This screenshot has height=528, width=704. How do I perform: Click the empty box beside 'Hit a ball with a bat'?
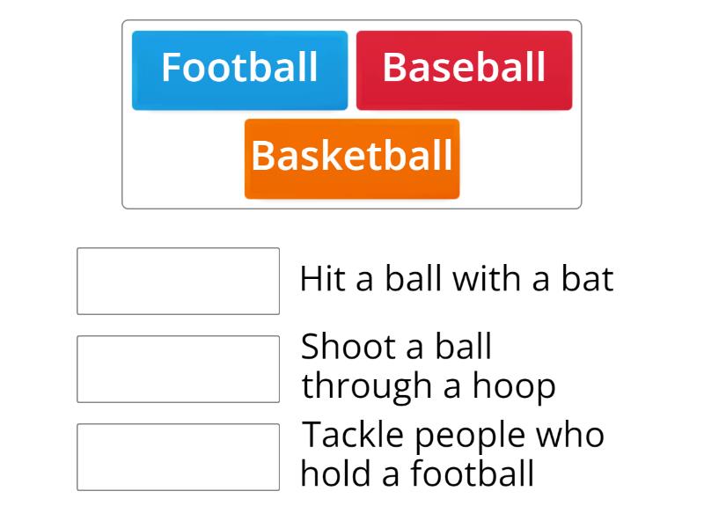point(178,281)
